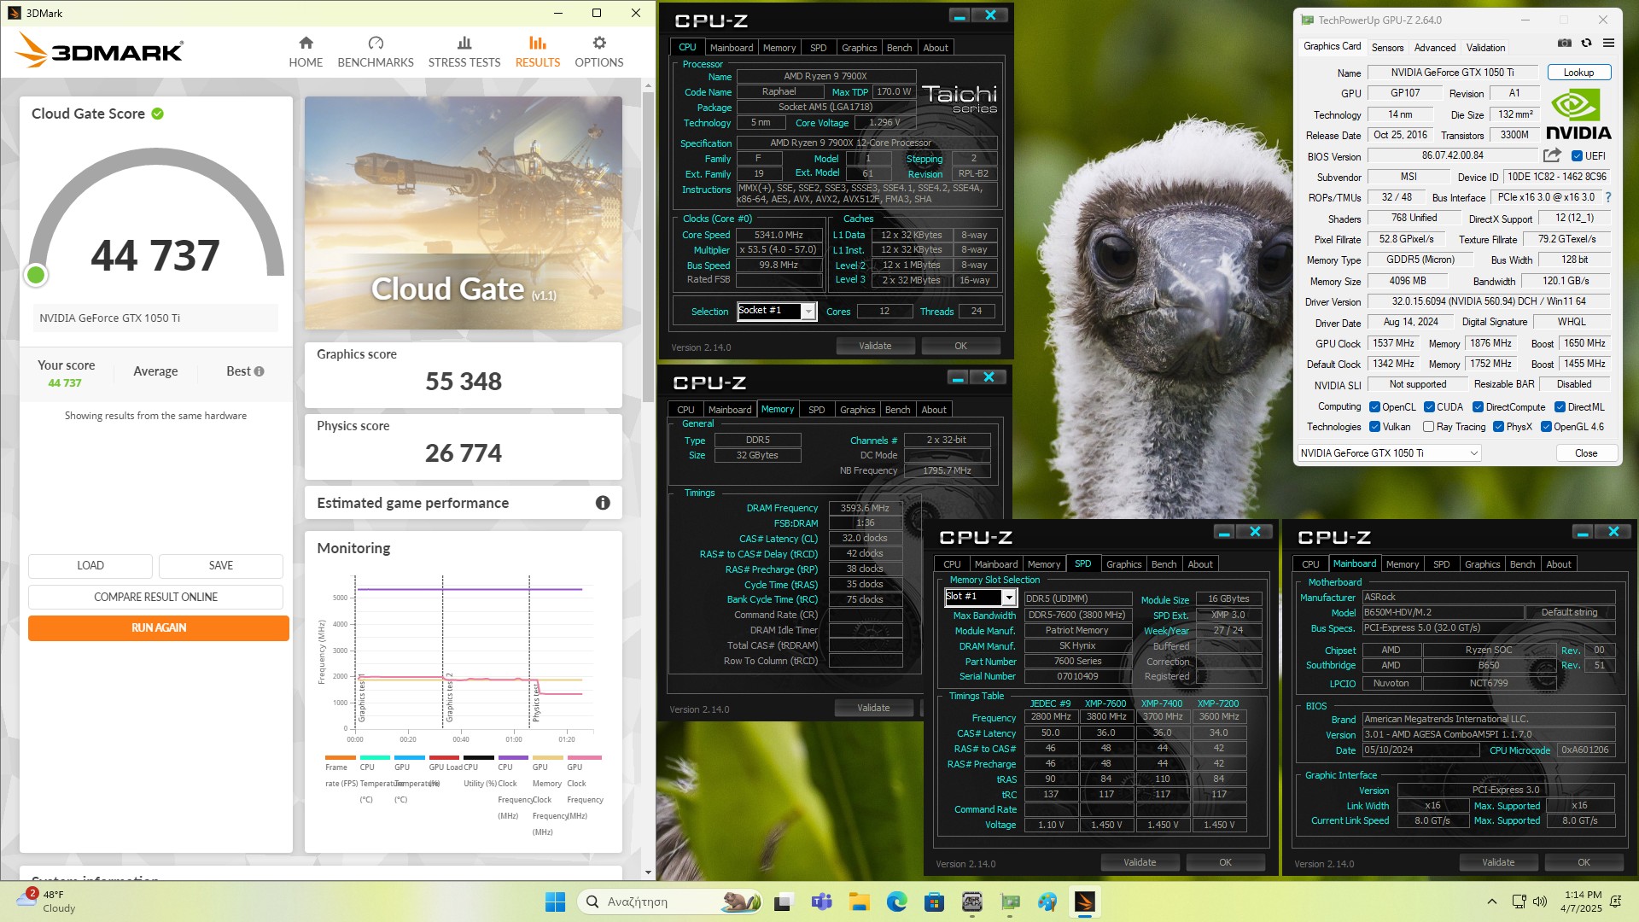Screen dimensions: 1639x922
Task: Open the weather widget showing 48°F
Action: 47,902
